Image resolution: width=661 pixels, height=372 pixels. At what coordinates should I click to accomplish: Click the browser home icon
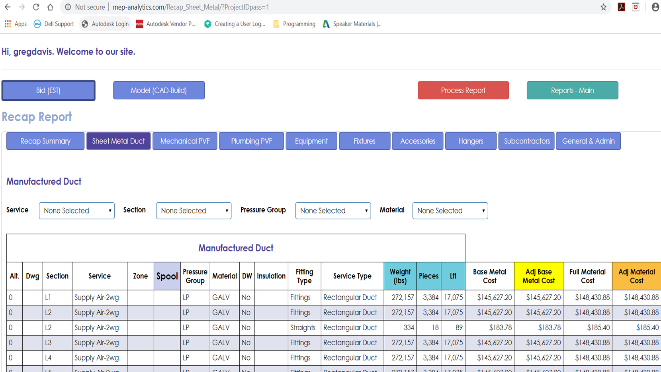pyautogui.click(x=50, y=7)
